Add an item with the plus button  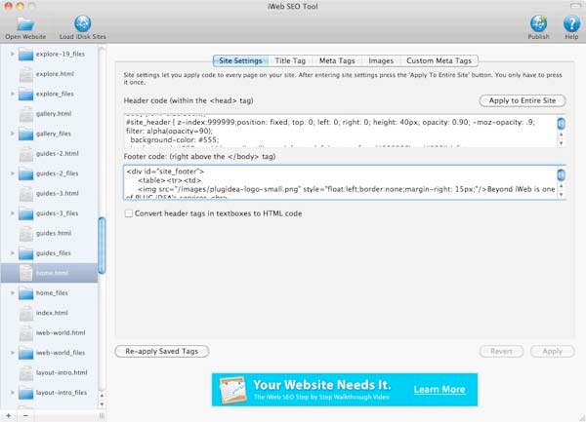8,415
